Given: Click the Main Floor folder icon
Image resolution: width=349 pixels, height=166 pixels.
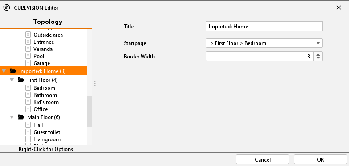Looking at the screenshot, I should point(21,117).
